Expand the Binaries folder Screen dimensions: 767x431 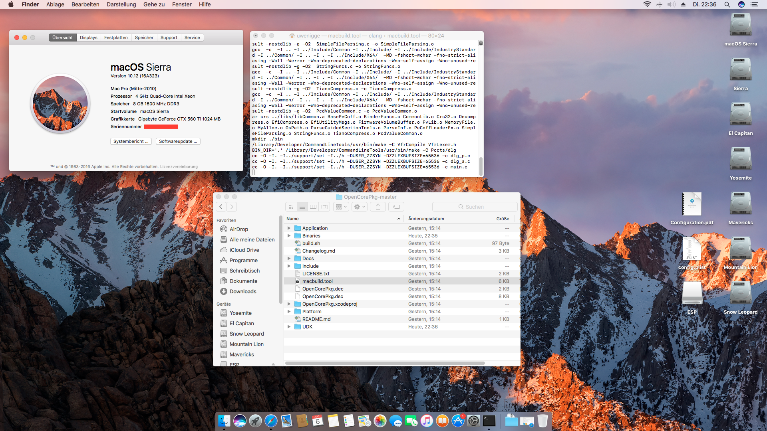click(x=289, y=236)
